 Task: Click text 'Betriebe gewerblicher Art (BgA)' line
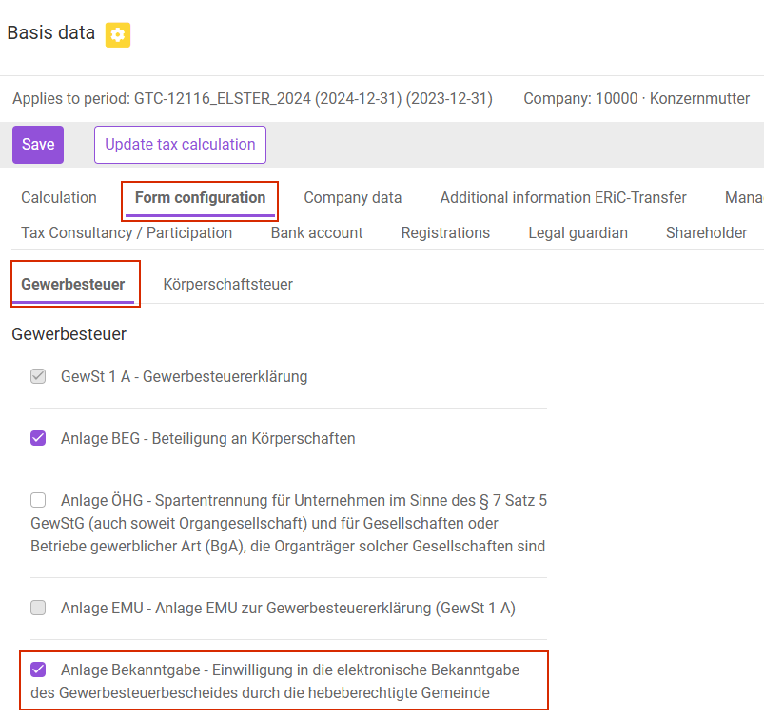pos(287,546)
